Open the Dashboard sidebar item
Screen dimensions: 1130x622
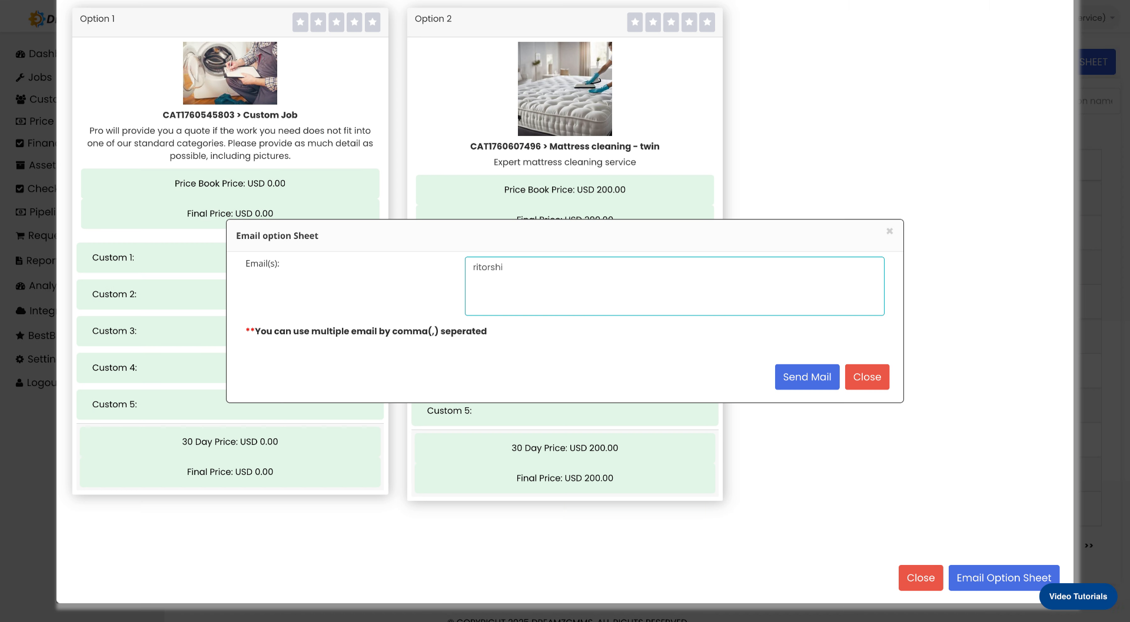click(x=36, y=54)
